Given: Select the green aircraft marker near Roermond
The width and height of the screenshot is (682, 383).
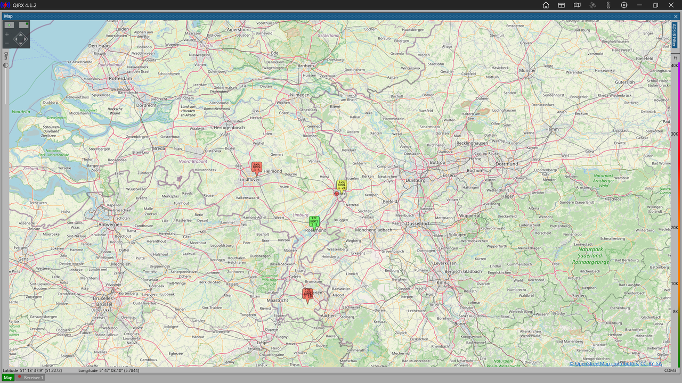Looking at the screenshot, I should point(314,222).
